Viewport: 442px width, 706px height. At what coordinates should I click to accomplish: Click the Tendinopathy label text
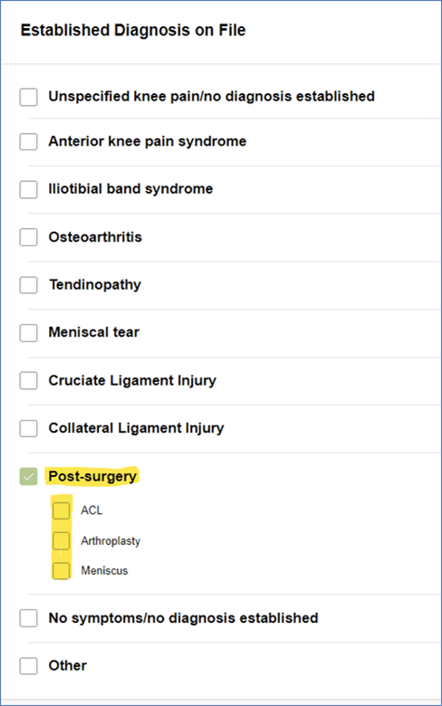95,285
